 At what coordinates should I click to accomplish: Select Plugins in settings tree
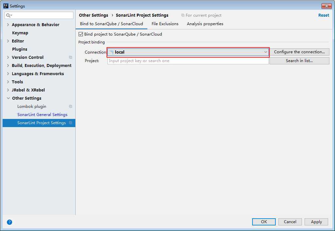[20, 49]
